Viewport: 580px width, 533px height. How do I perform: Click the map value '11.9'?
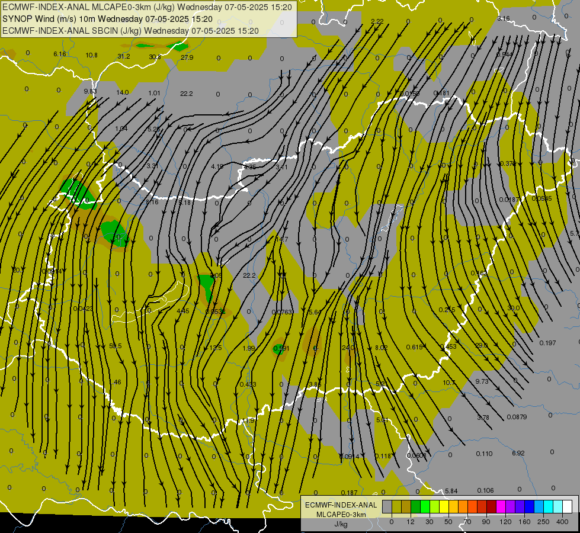coord(249,420)
